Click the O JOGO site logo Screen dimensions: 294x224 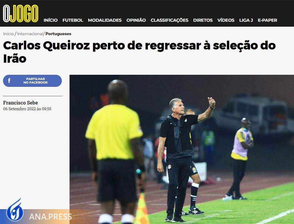tap(21, 13)
